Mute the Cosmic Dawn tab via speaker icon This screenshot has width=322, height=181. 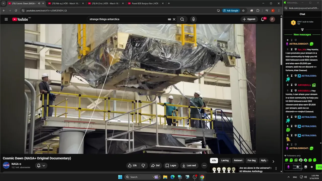coord(39,4)
